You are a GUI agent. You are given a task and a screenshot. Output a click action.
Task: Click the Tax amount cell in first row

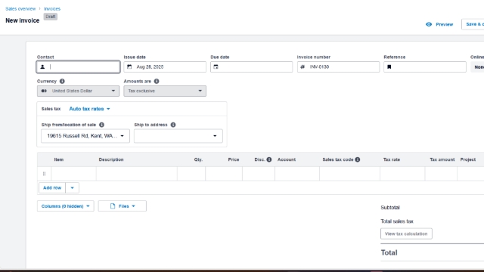click(441, 174)
